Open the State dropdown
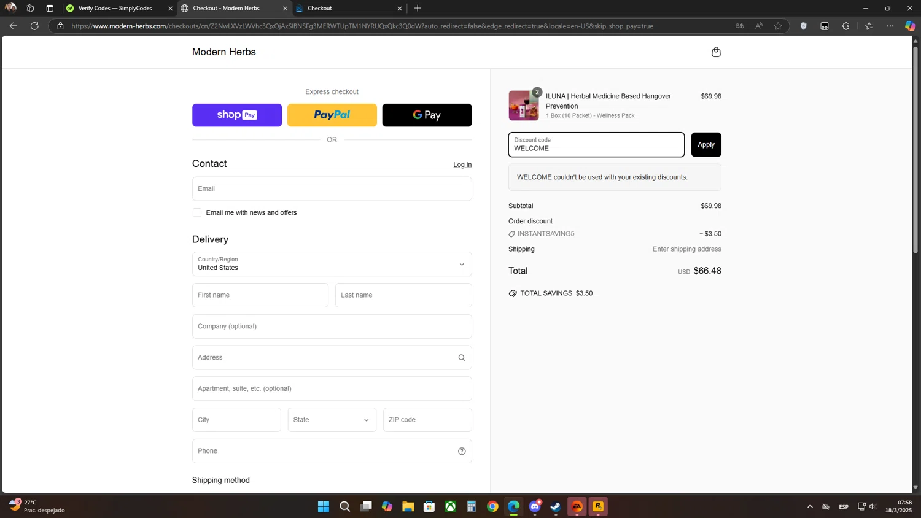 (x=332, y=420)
